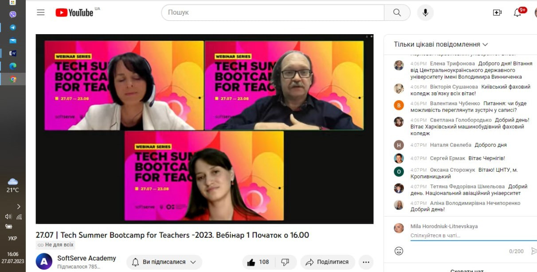
Task: Open the three-dot more actions button
Action: (x=366, y=262)
